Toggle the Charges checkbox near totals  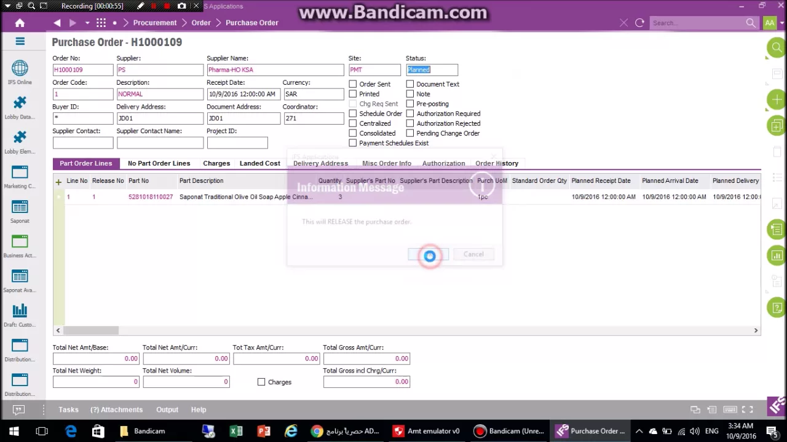pos(261,382)
